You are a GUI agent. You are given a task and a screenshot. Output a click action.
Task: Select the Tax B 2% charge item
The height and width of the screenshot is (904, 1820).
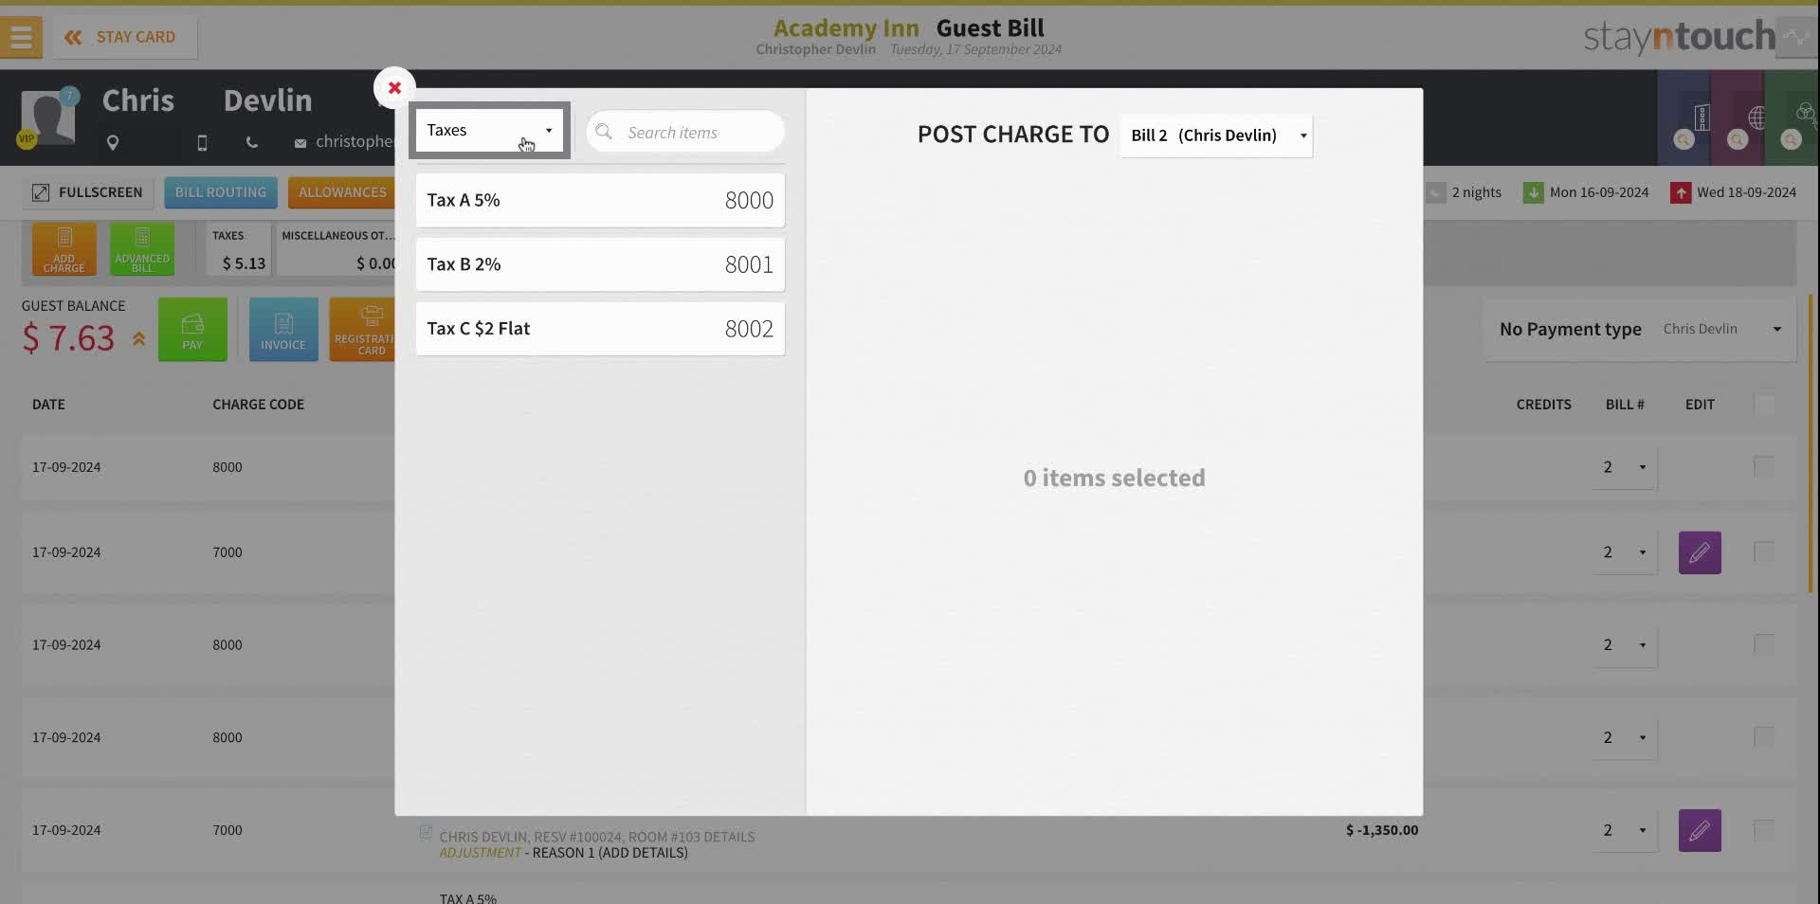tap(600, 264)
